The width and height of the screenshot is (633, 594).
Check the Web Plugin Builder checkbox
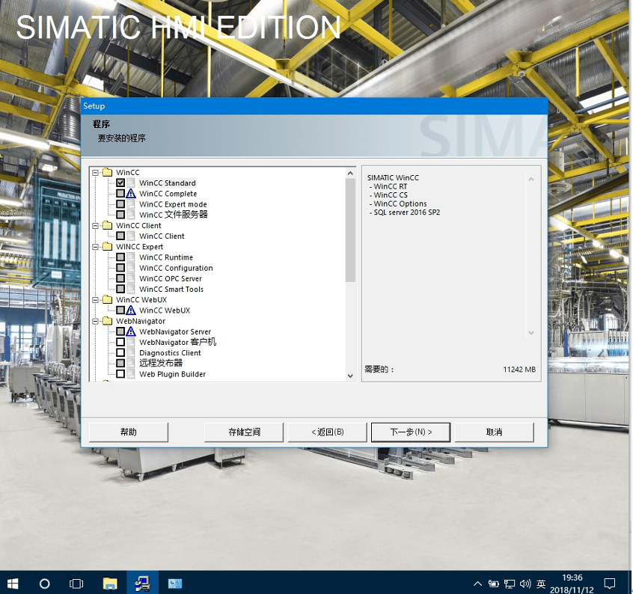(120, 374)
